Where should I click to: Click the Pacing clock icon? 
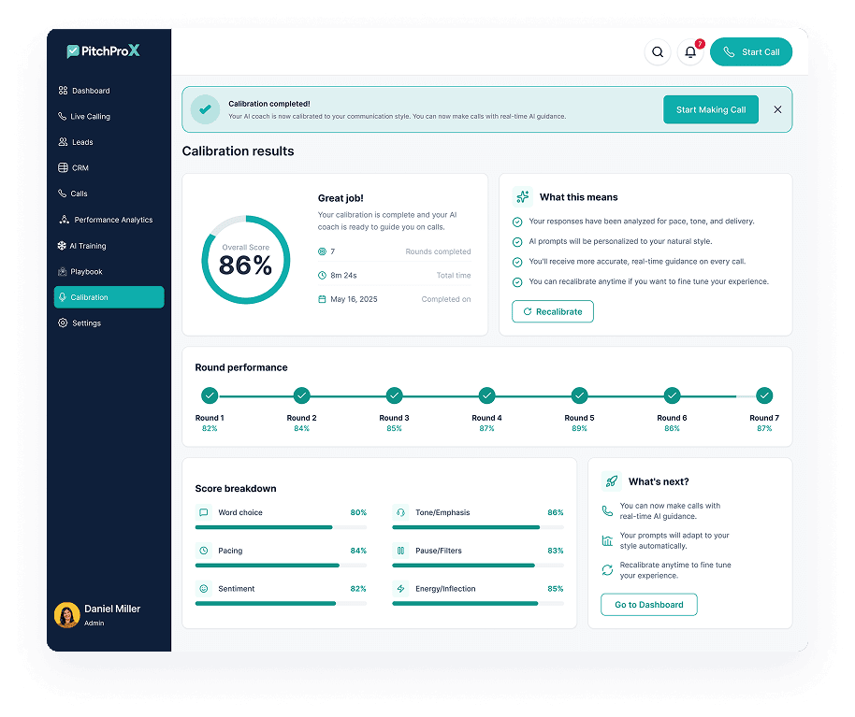203,551
